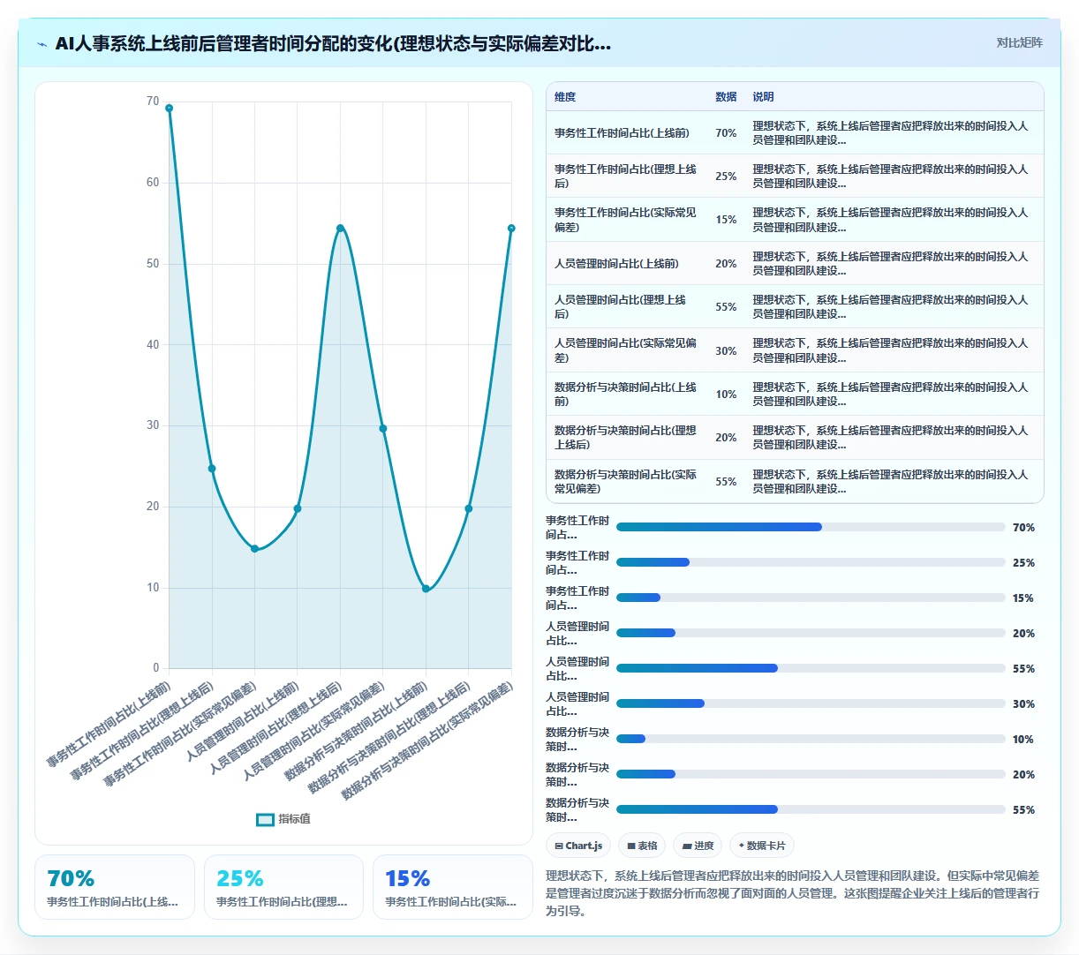
Task: Open the 70% 事务性工作时间占比 stat card
Action: 115,887
